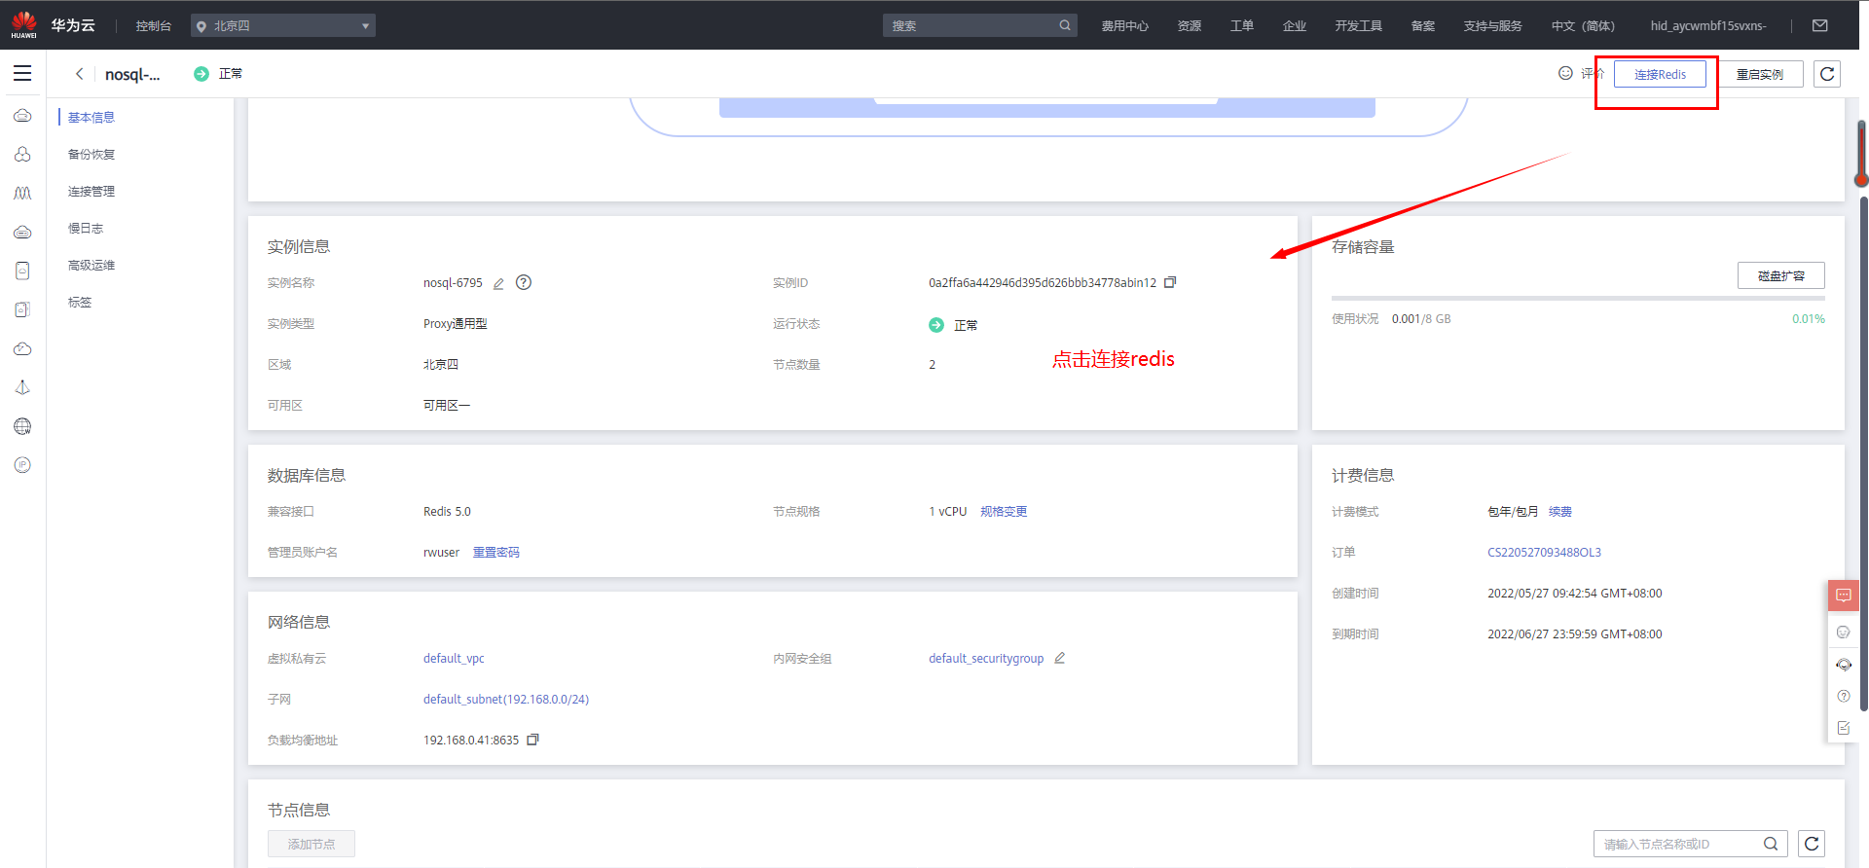Screen dimensions: 1869x868
Task: Open the 北京四 region dropdown
Action: [x=283, y=25]
